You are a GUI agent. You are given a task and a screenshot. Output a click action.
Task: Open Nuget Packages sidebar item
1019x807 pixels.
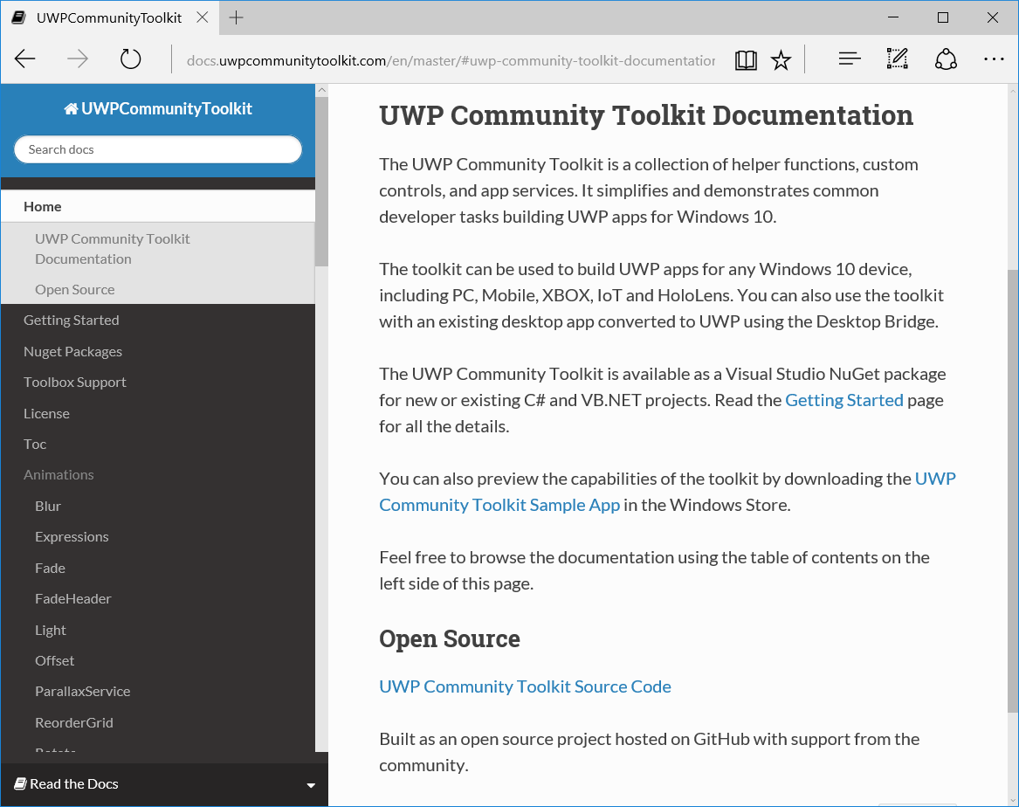[72, 351]
